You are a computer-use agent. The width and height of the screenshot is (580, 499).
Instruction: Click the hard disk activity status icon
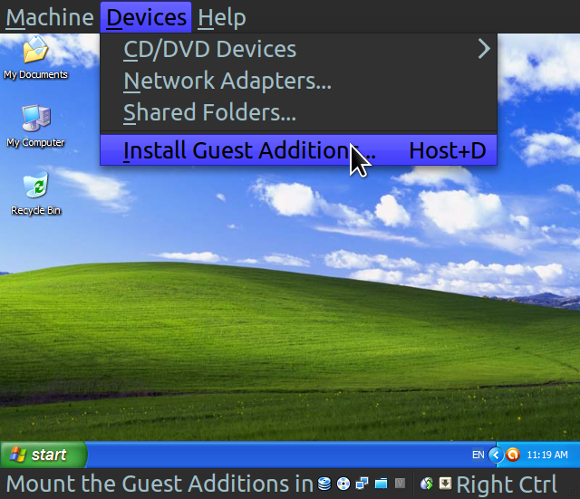tap(324, 484)
